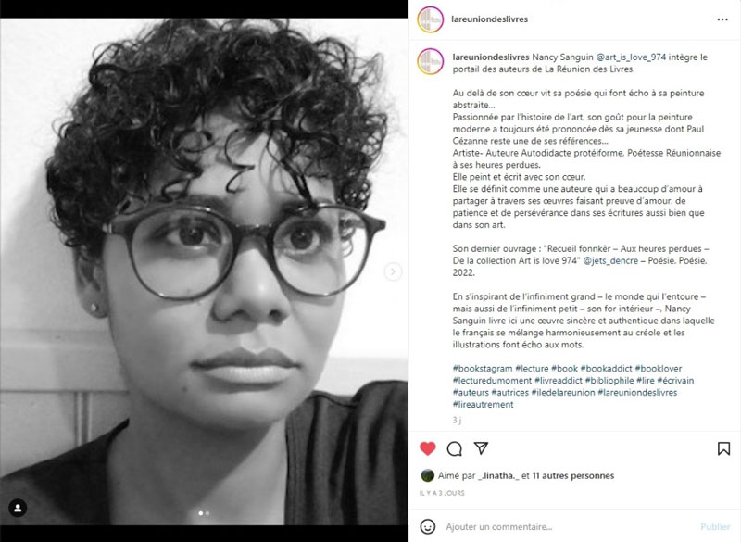Share the post using the paper plane icon

(481, 448)
